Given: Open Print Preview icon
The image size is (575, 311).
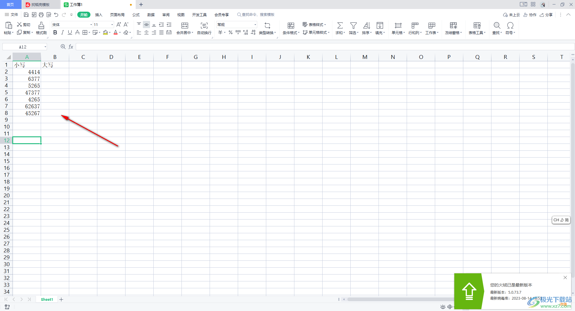Looking at the screenshot, I should [49, 15].
